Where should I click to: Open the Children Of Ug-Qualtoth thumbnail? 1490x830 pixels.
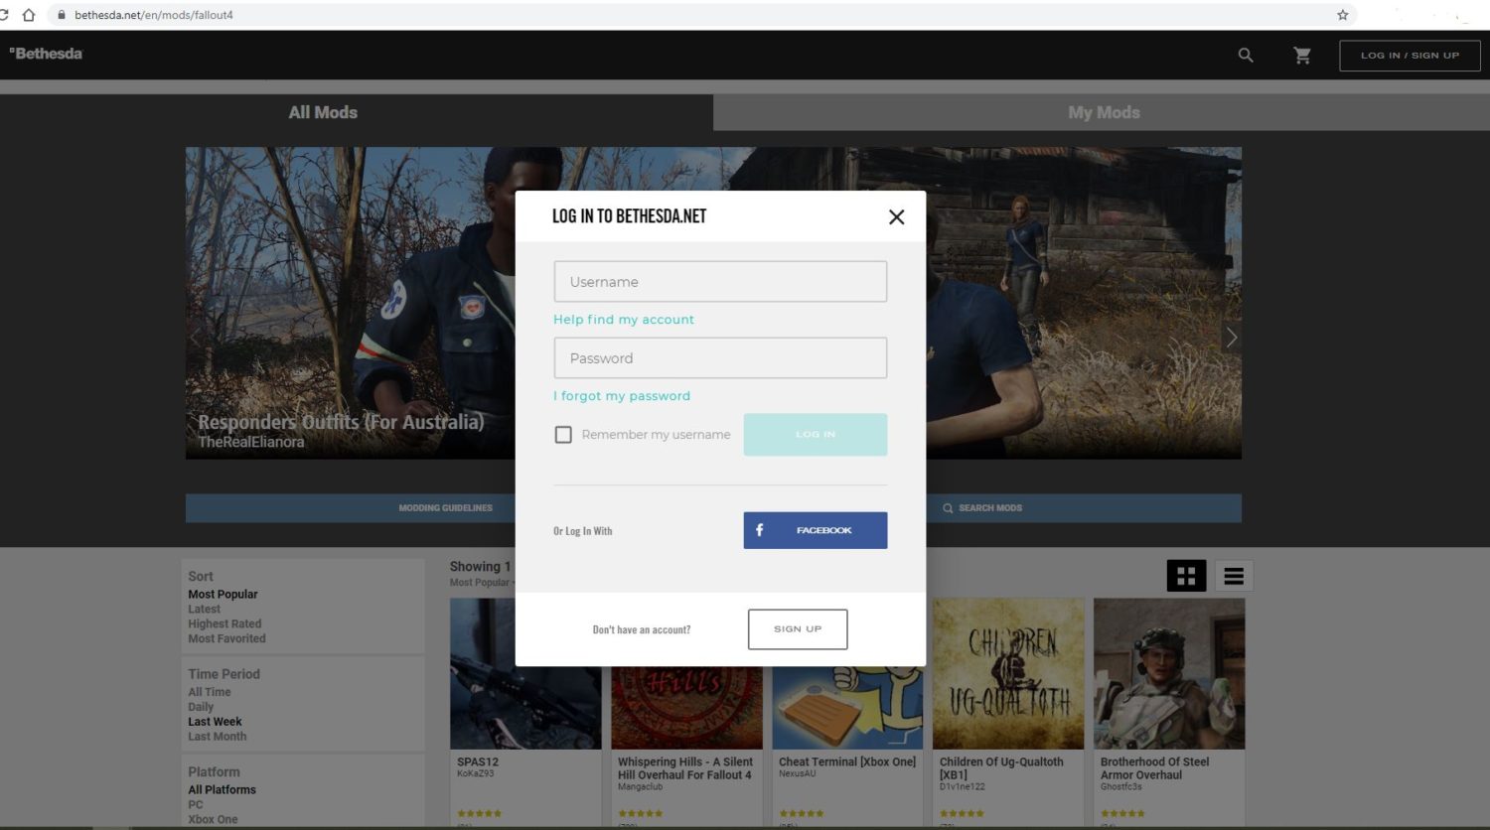pyautogui.click(x=1008, y=674)
